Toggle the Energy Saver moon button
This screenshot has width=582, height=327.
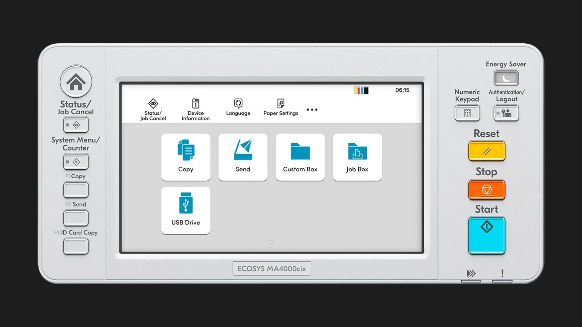506,78
